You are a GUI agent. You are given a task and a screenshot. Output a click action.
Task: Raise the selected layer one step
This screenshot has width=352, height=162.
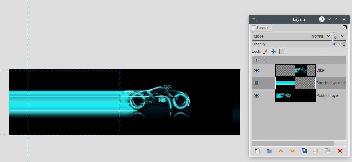point(280,151)
